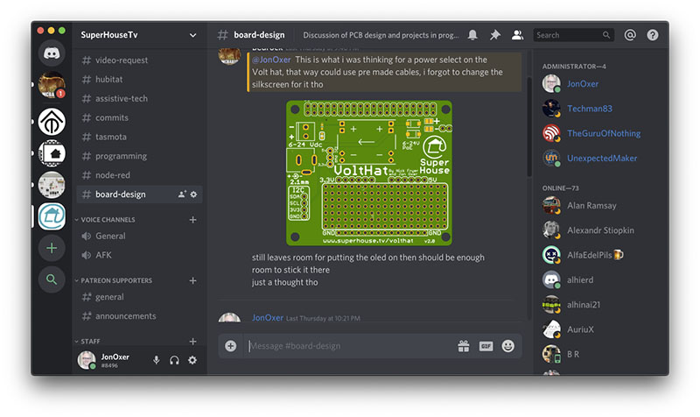
Task: Create invite for board-design channel
Action: click(182, 194)
